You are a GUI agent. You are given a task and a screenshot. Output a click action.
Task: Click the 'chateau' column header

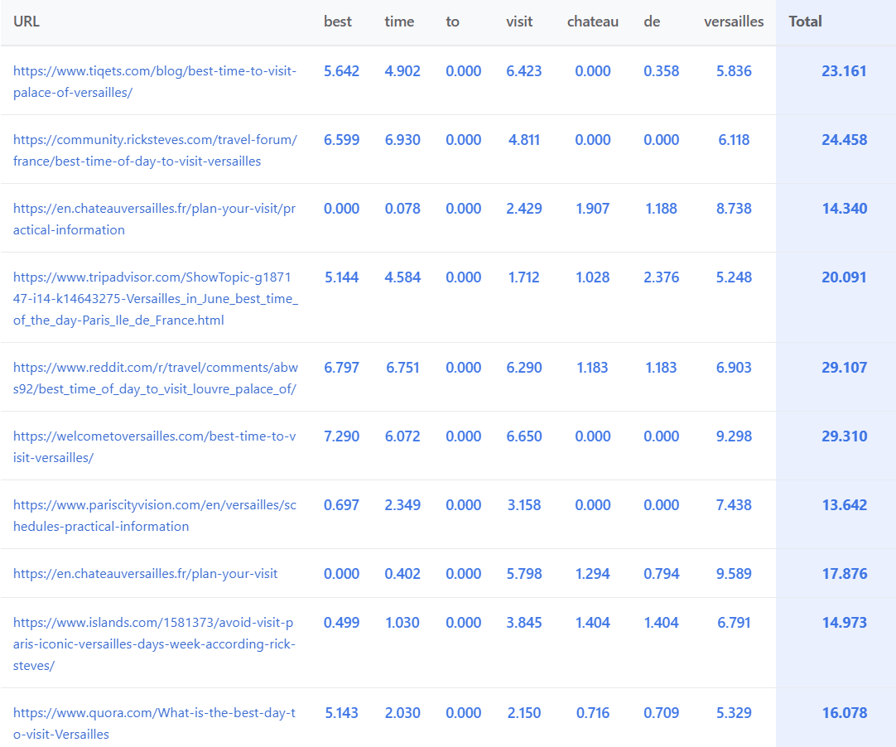(x=593, y=22)
